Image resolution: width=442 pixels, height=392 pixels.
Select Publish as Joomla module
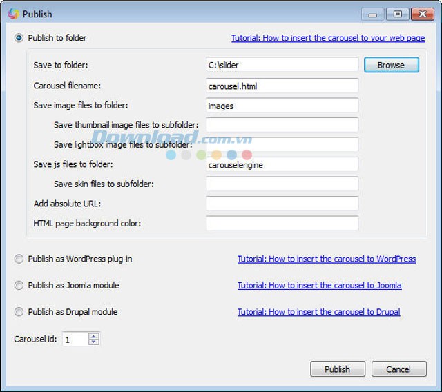(x=19, y=285)
